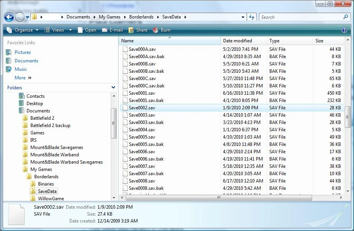Select WillowGame folder in tree

click(x=51, y=199)
